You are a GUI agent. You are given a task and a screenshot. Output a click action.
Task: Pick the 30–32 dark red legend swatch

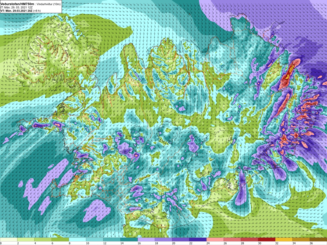pos(267,239)
